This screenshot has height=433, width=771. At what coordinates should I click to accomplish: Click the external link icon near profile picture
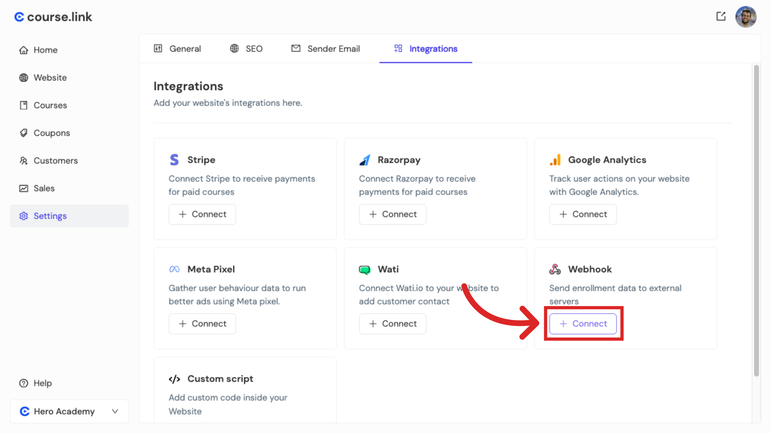click(x=721, y=16)
